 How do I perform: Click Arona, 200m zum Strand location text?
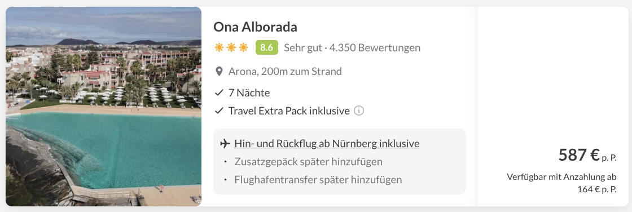coord(285,72)
